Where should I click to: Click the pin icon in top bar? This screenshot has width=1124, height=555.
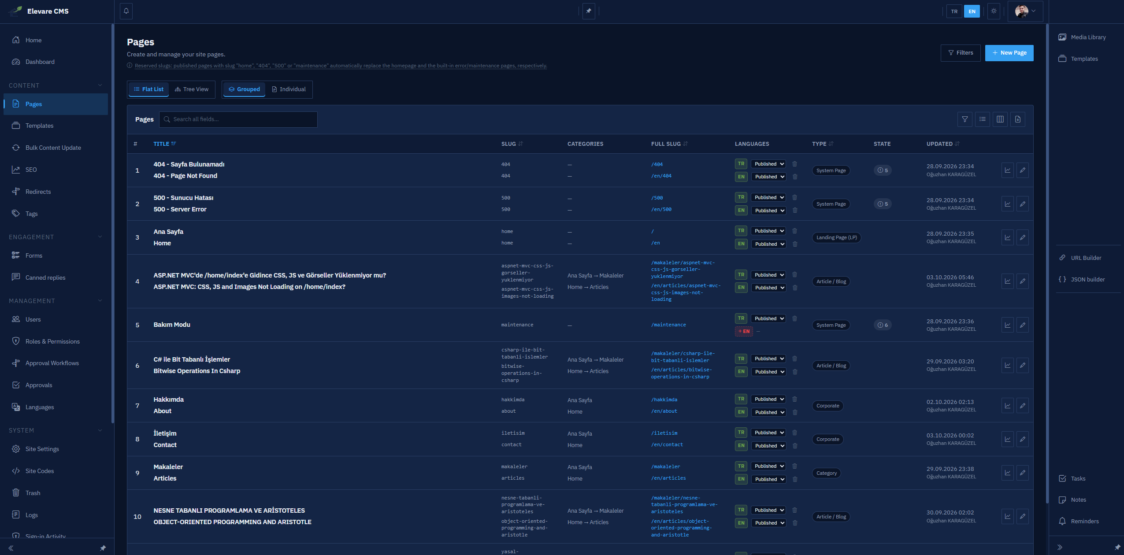tap(589, 11)
